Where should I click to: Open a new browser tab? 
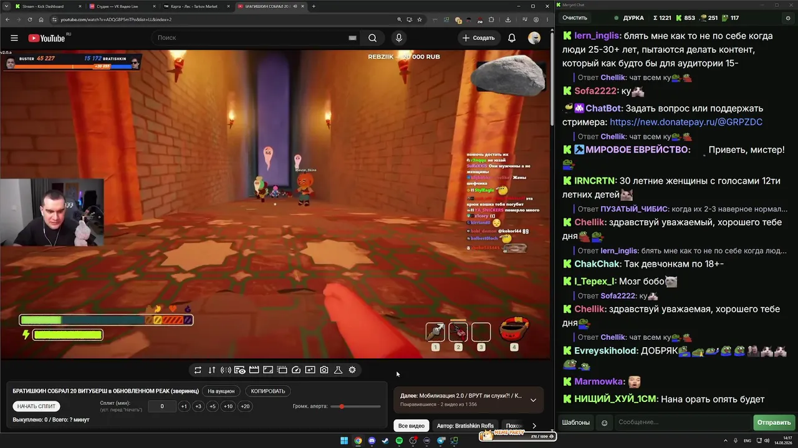(314, 6)
